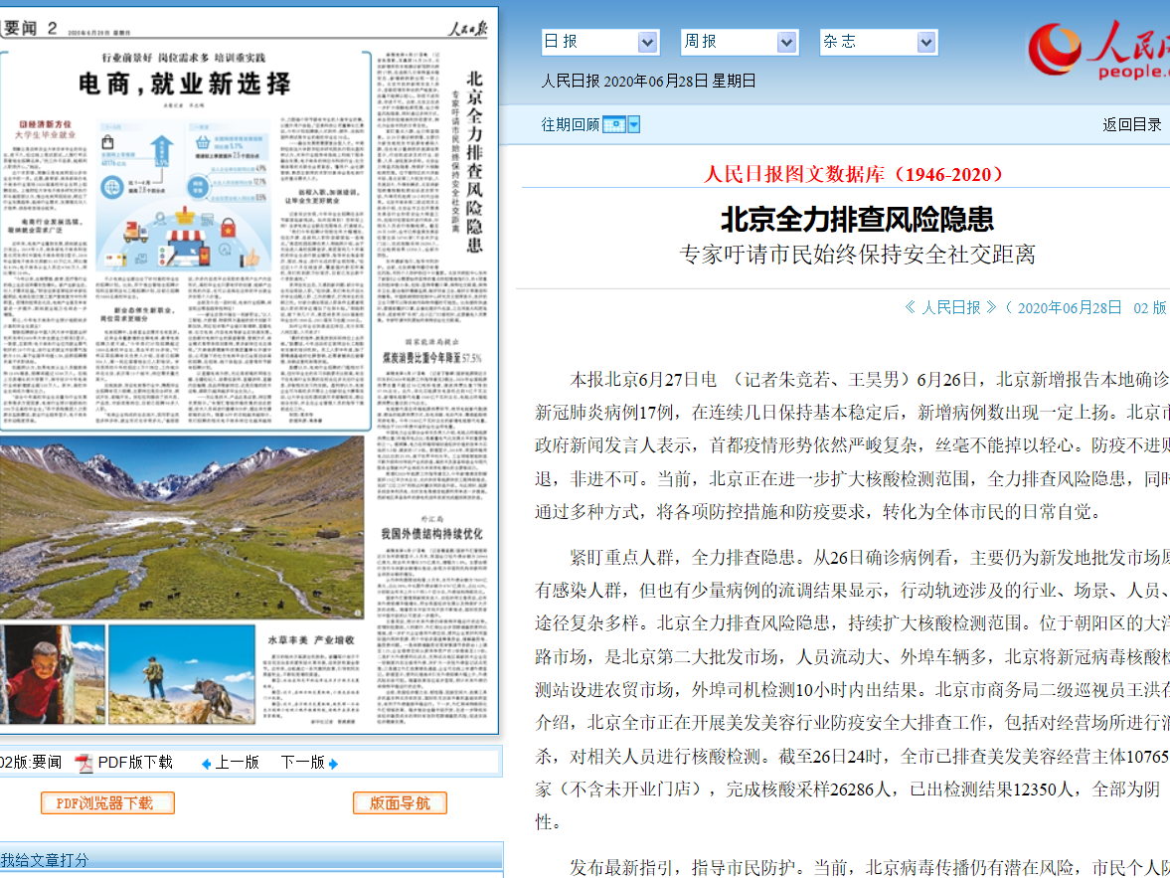Viewport: 1170px width, 878px height.
Task: Click the 要闻 2 page header
Action: pyautogui.click(x=30, y=29)
